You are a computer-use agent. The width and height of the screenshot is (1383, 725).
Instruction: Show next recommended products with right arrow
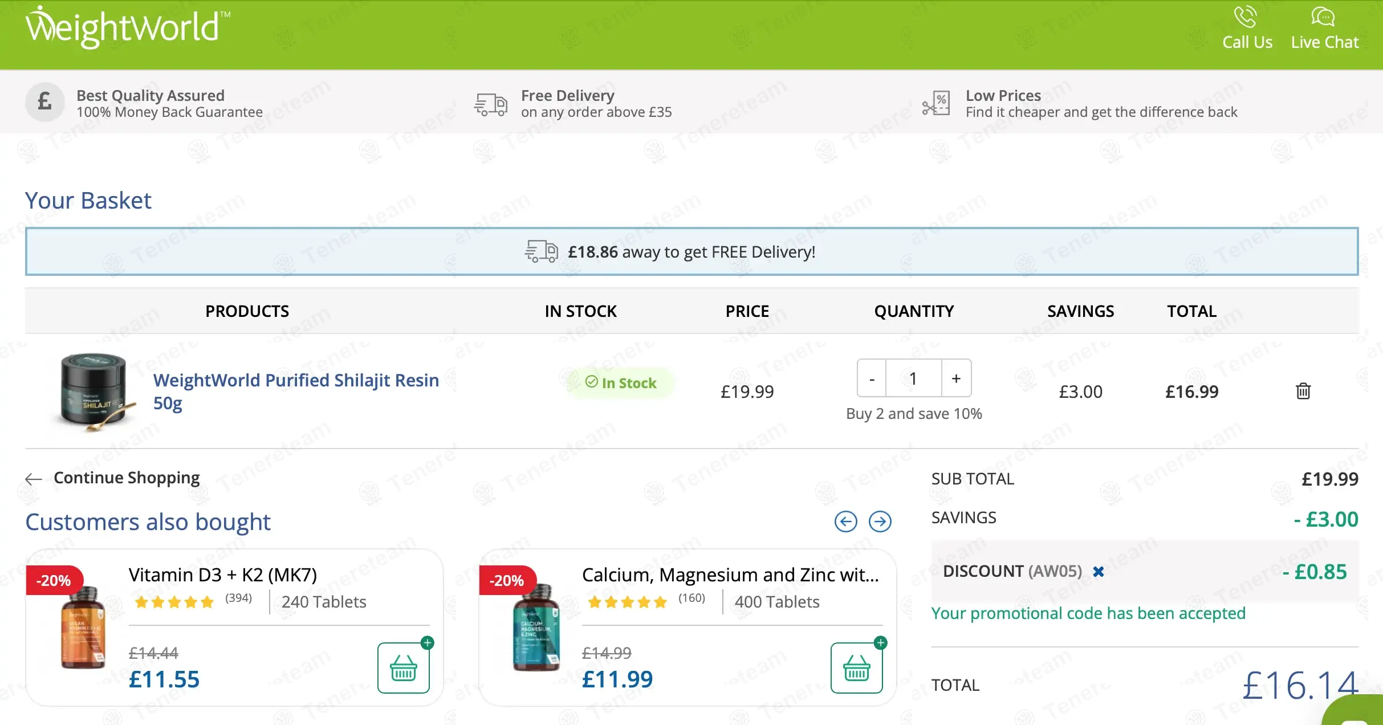pyautogui.click(x=880, y=521)
